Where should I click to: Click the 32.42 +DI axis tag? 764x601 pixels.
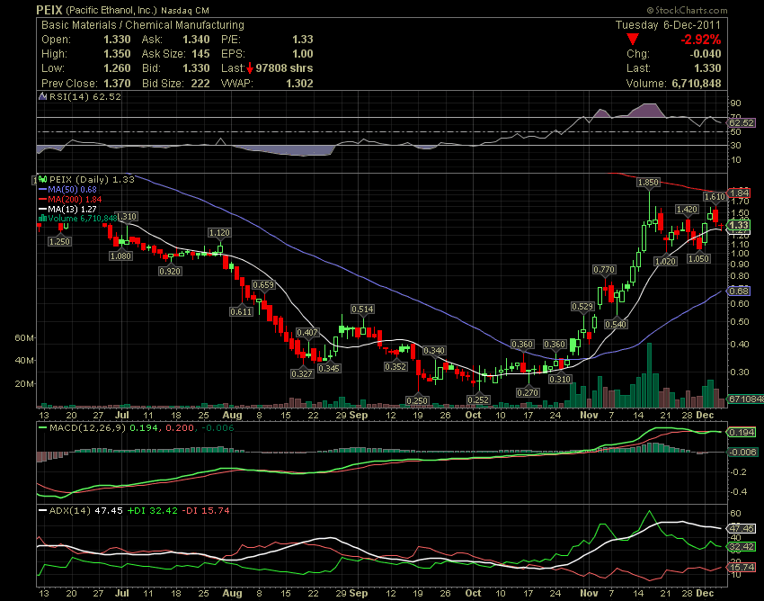click(x=742, y=546)
